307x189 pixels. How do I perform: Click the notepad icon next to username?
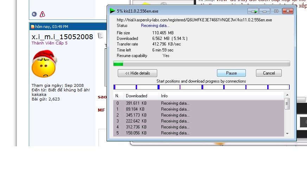pos(100,35)
